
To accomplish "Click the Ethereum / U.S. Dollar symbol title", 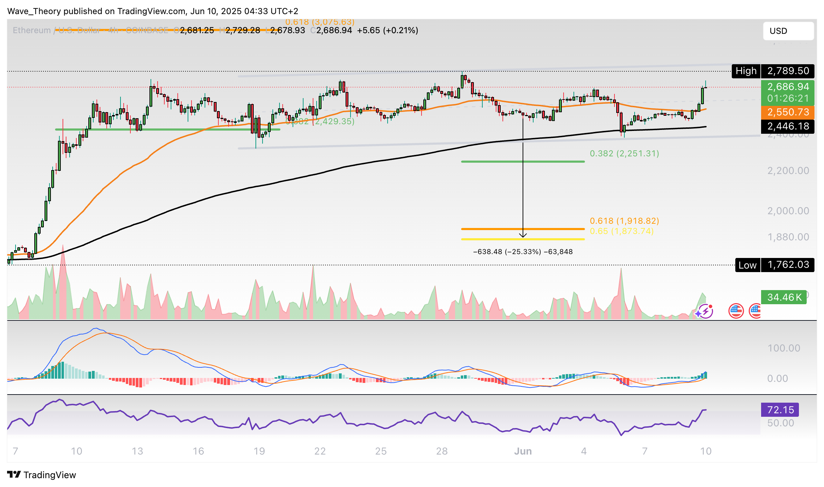I will pos(57,30).
